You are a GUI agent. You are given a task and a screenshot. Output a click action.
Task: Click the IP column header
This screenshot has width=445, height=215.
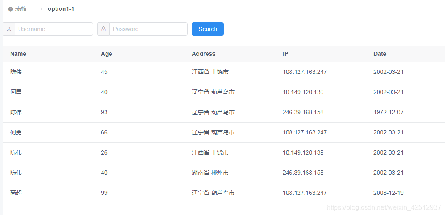[x=286, y=54]
